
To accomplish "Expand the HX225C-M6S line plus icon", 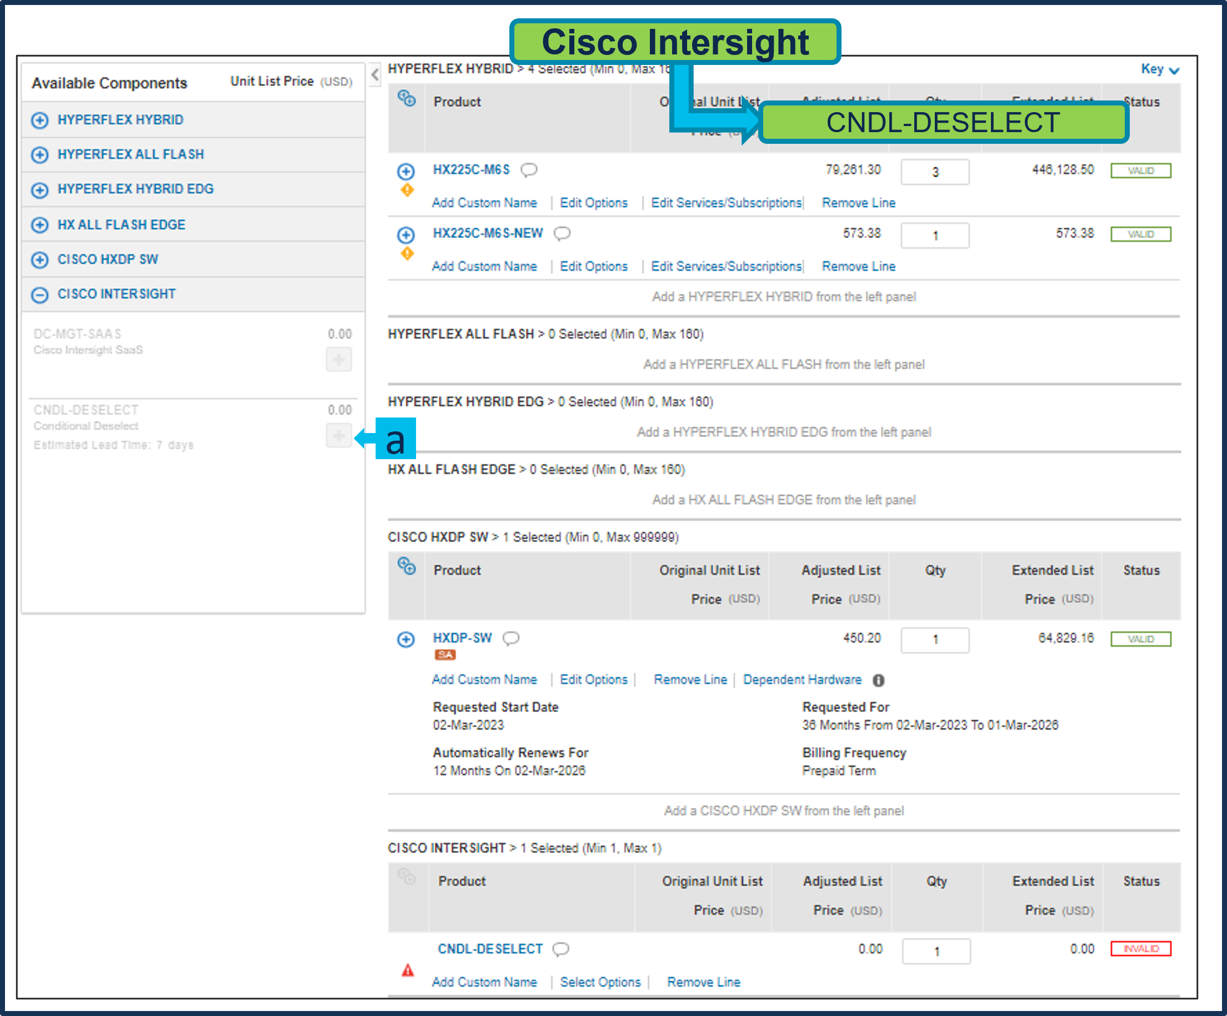I will click(x=405, y=171).
